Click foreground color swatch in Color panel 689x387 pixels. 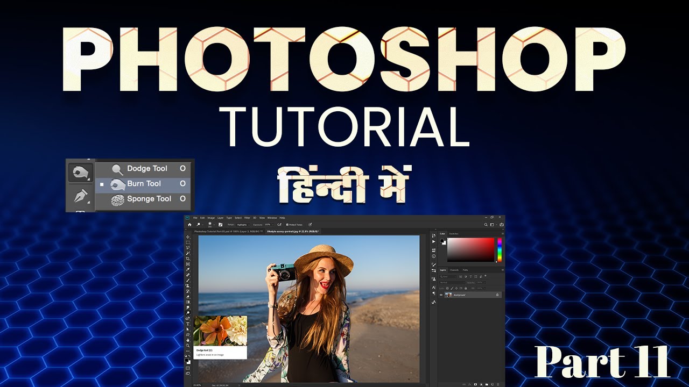coord(442,240)
